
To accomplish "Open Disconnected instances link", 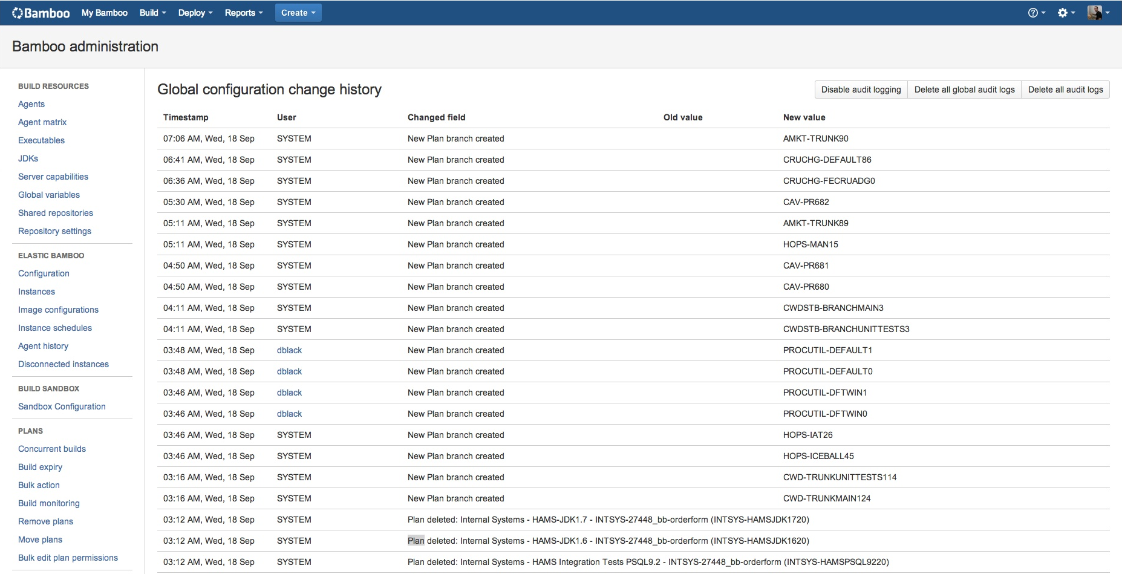I will click(x=64, y=364).
